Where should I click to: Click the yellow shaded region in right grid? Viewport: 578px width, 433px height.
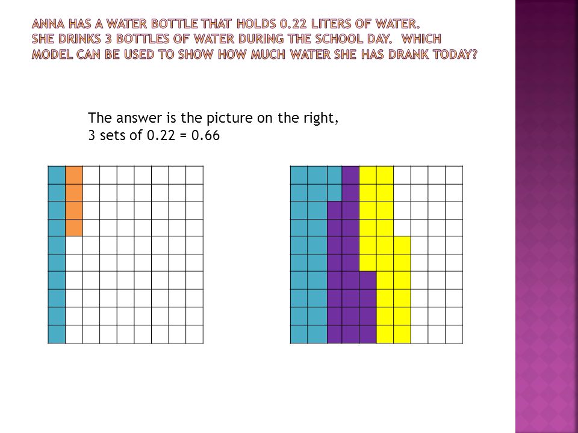(385, 255)
